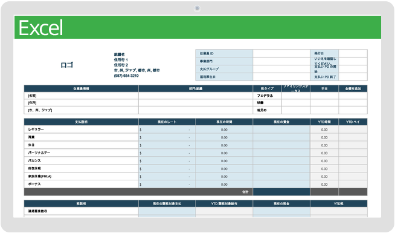The width and height of the screenshot is (395, 233).
Task: Select the フェデラル tax type cell
Action: click(267, 96)
